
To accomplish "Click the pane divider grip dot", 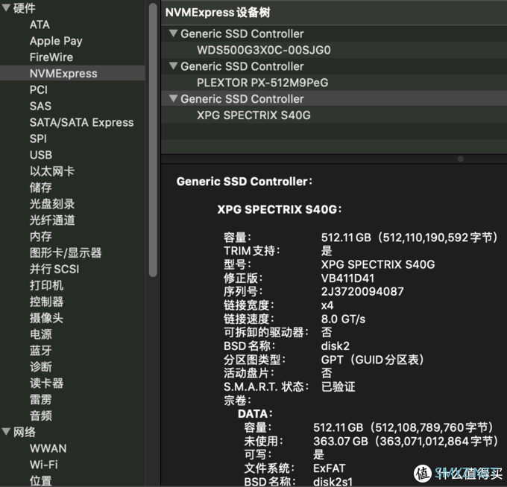I will click(461, 159).
